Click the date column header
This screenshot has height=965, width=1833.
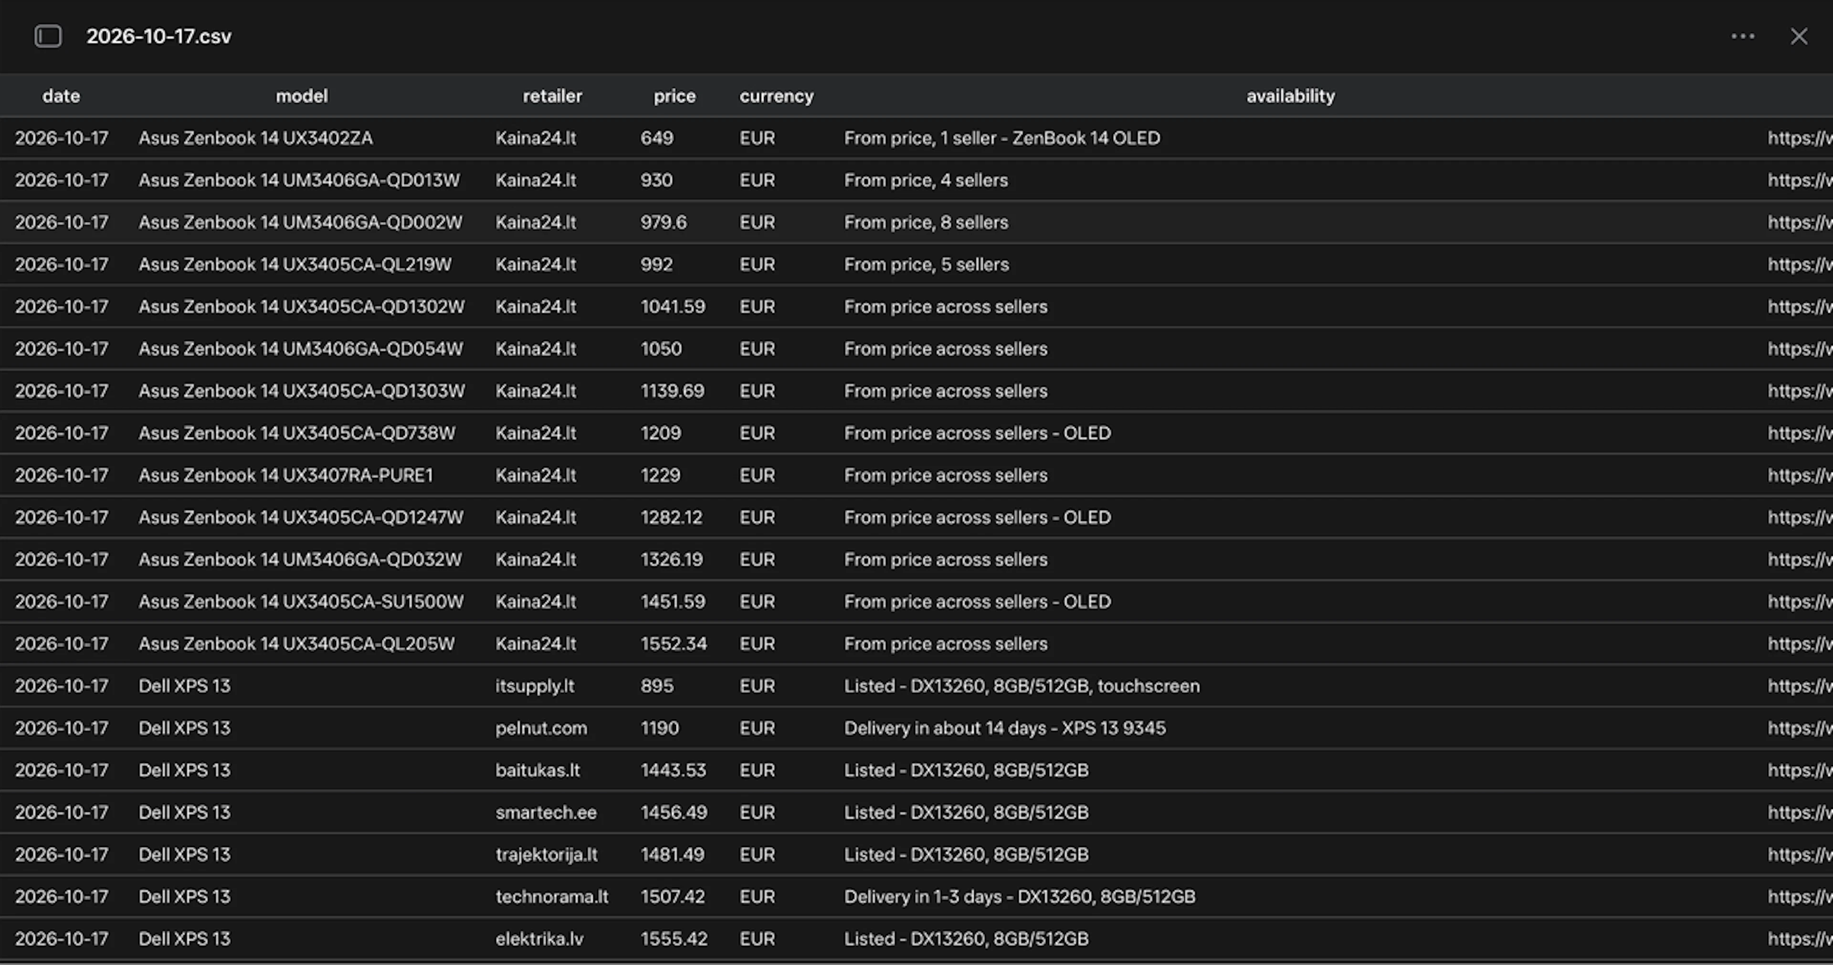point(61,96)
